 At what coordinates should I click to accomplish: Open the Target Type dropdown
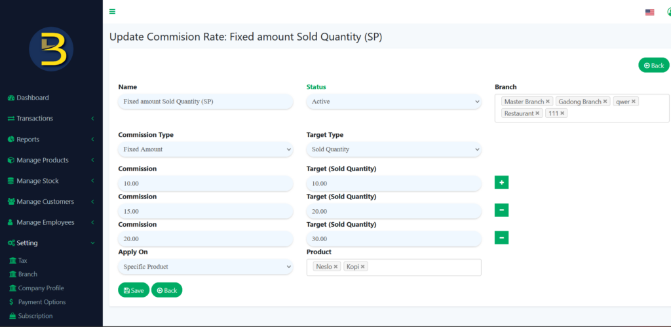click(x=393, y=149)
